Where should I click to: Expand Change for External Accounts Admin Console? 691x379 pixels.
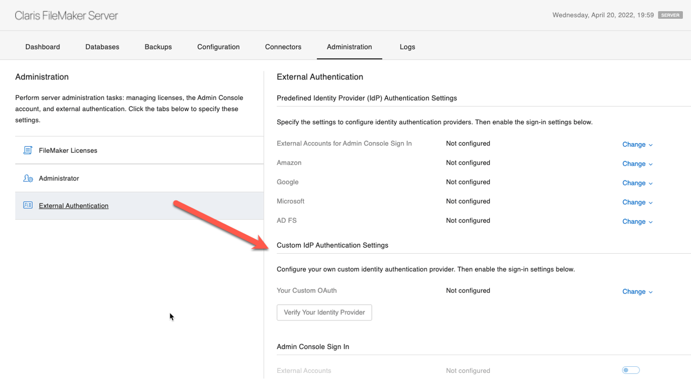tap(637, 144)
